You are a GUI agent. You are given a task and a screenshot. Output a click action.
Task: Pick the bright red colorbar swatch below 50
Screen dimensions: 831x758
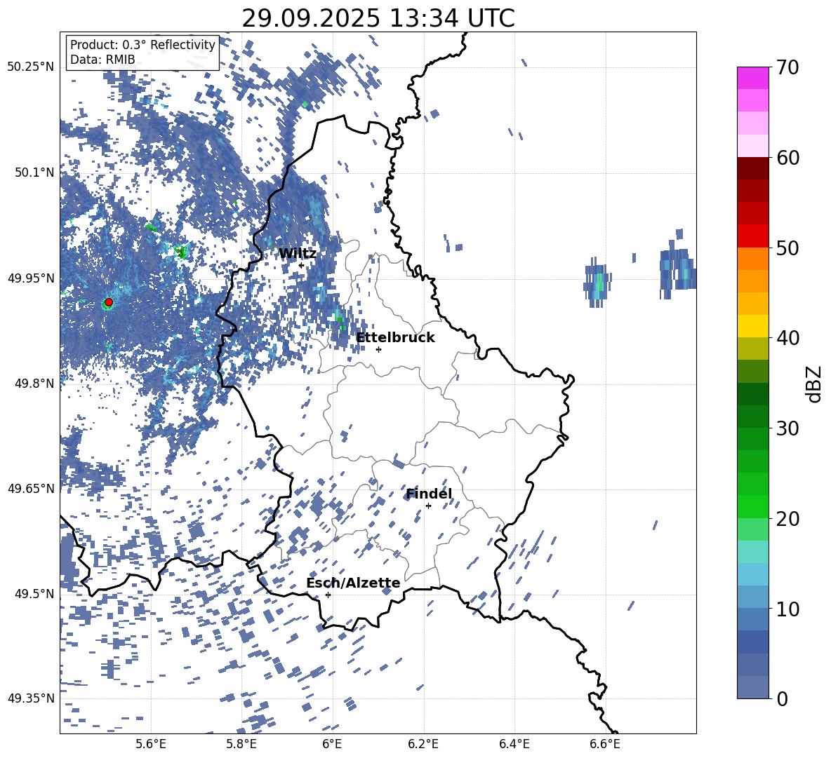pyautogui.click(x=752, y=236)
